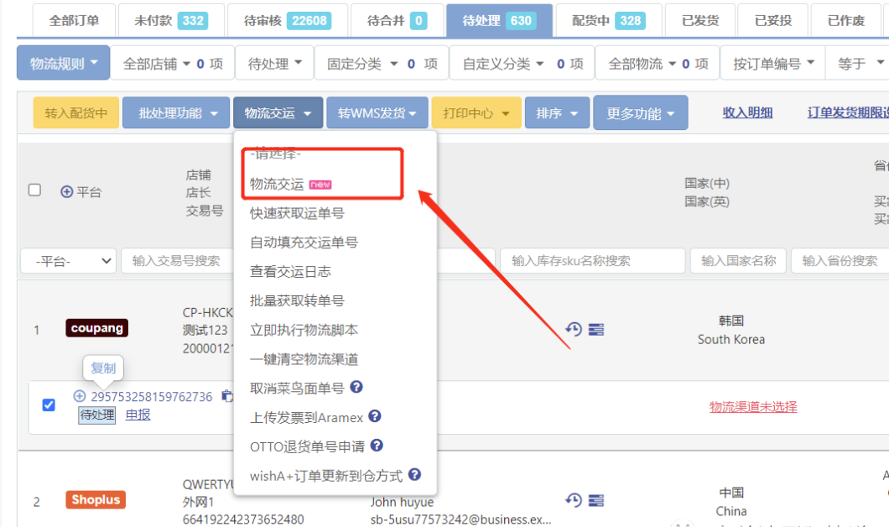Open the 排序 dropdown button
Image resolution: width=889 pixels, height=527 pixels.
click(558, 113)
